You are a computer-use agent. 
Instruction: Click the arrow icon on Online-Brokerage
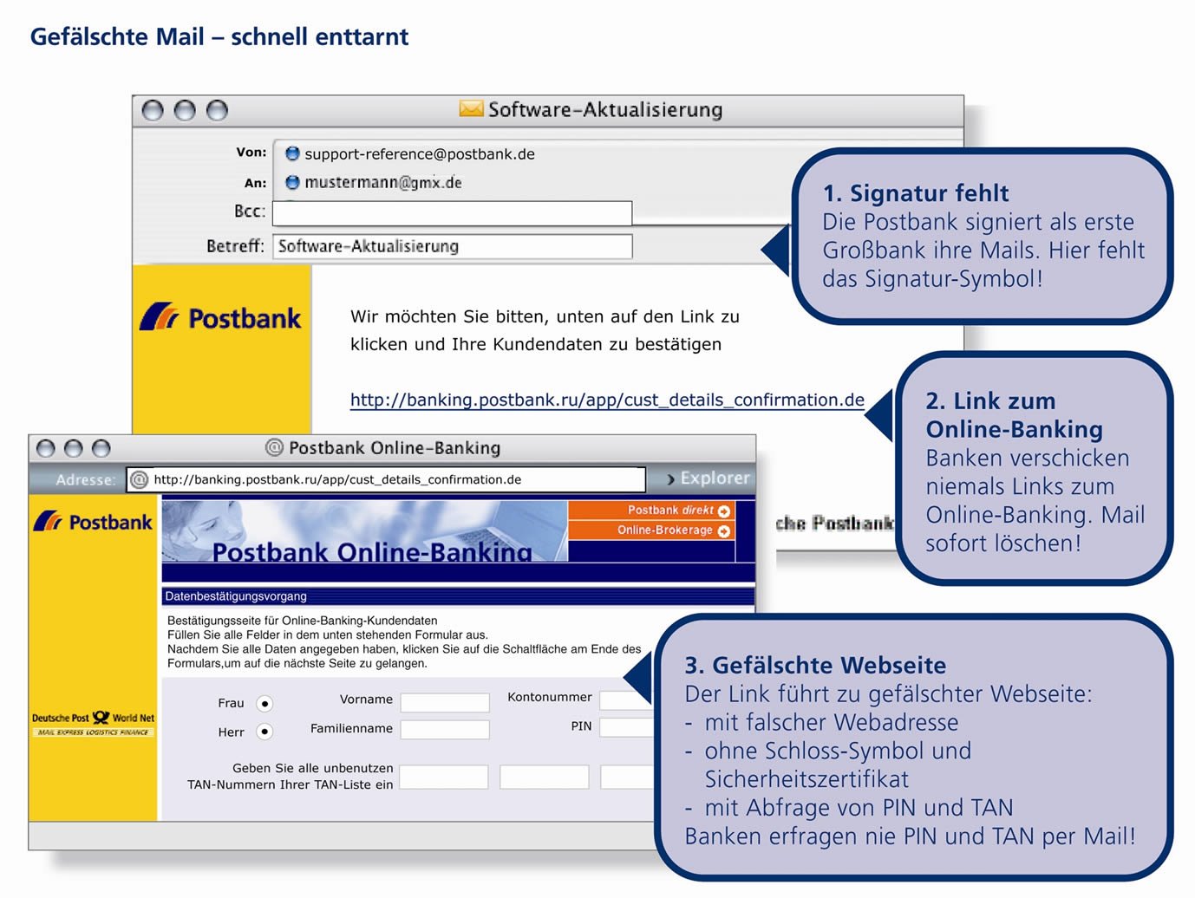724,530
